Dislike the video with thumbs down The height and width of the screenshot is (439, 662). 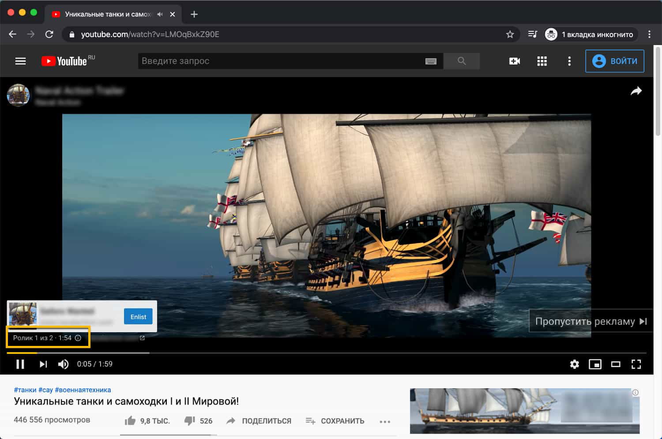point(190,420)
